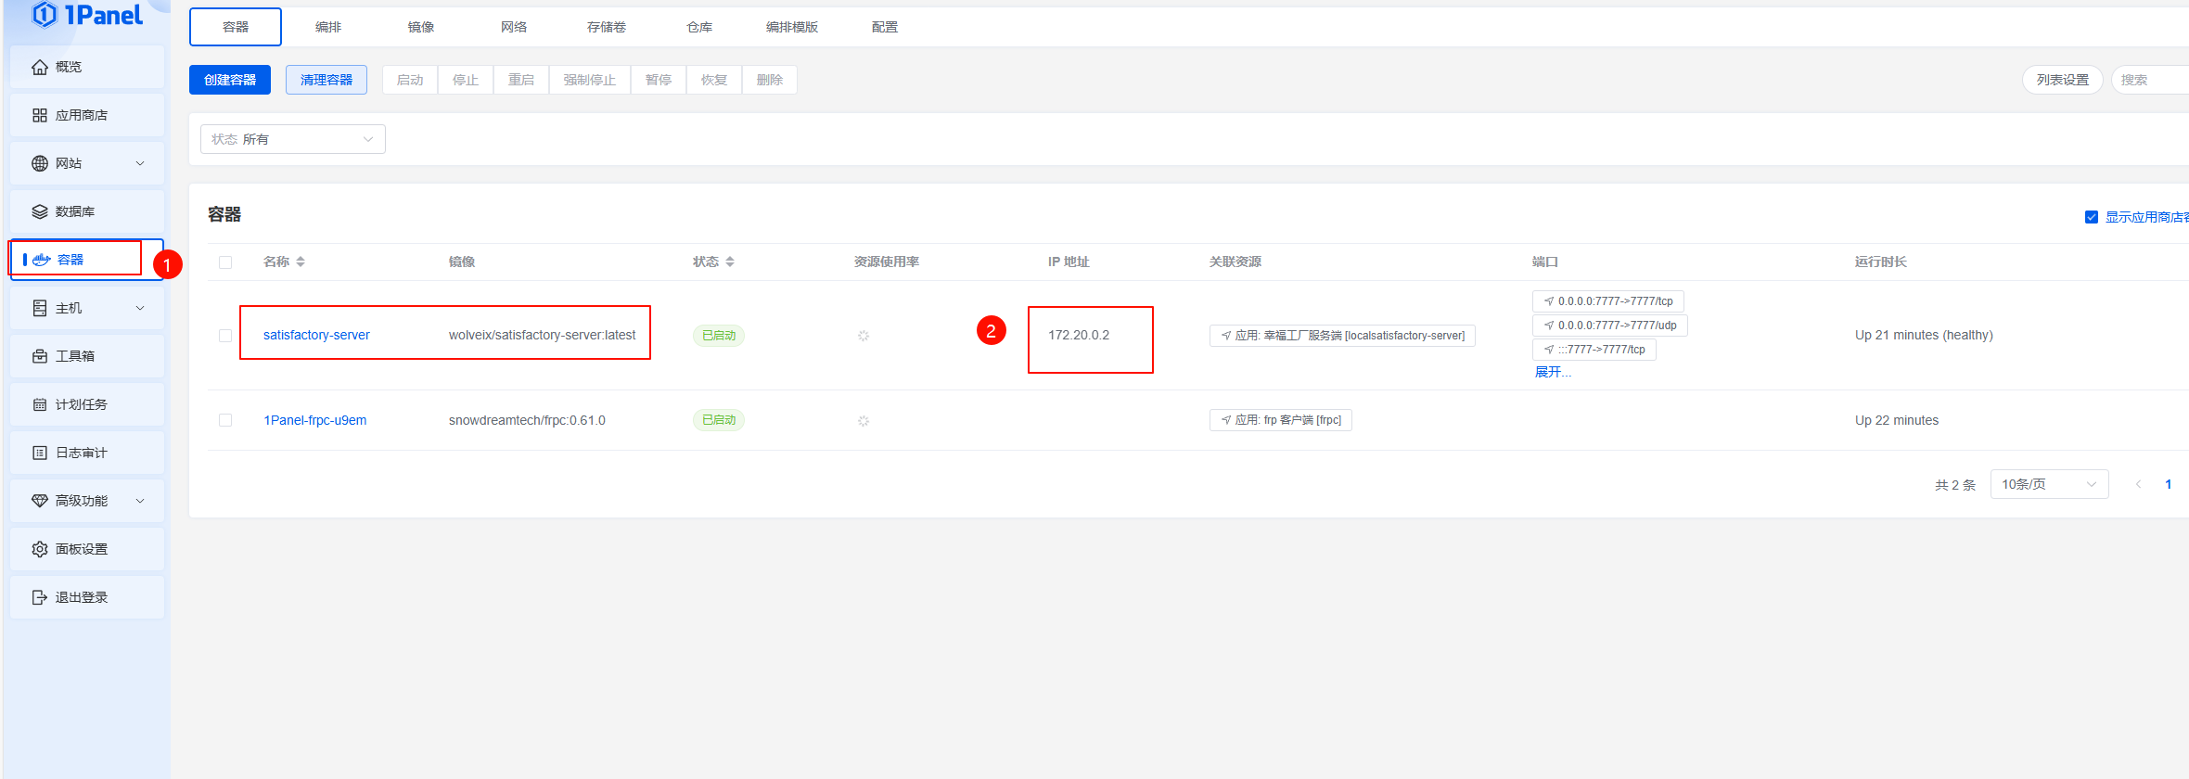Click the 数据库 layers icon
The width and height of the screenshot is (2189, 779).
click(x=40, y=211)
